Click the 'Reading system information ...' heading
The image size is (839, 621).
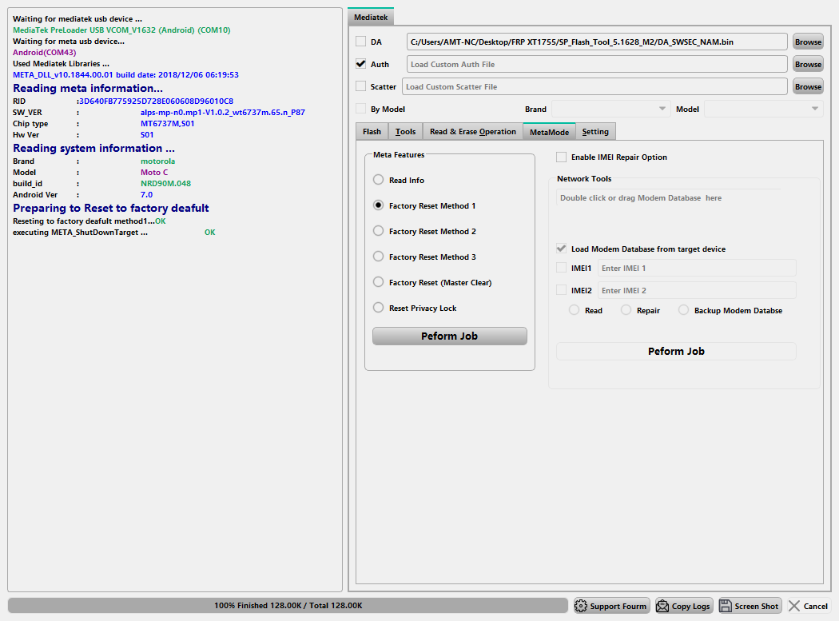[93, 149]
